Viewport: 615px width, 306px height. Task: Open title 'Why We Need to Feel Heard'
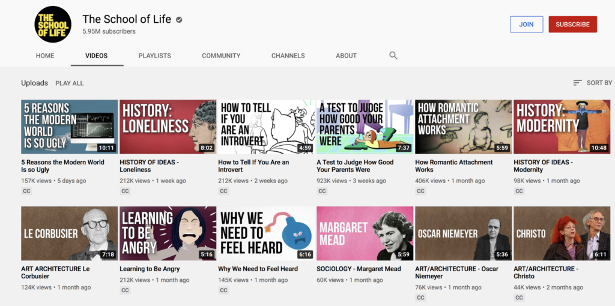tap(258, 269)
